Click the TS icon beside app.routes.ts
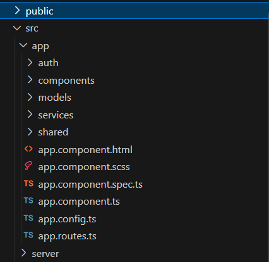This screenshot has width=269, height=262. coord(28,235)
